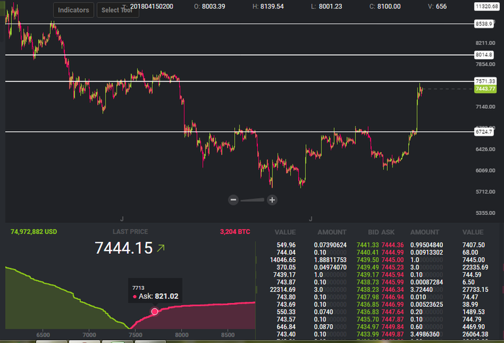Click the 74,972,882 USD bid total
Viewport: 504px width, 343px height.
pyautogui.click(x=33, y=232)
